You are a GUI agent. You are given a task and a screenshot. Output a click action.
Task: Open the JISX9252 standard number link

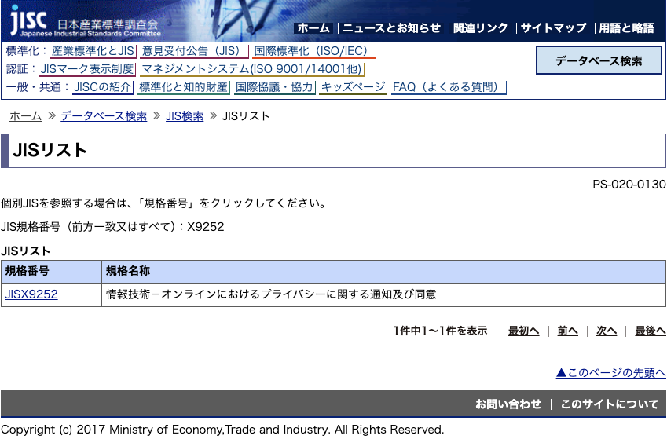31,294
